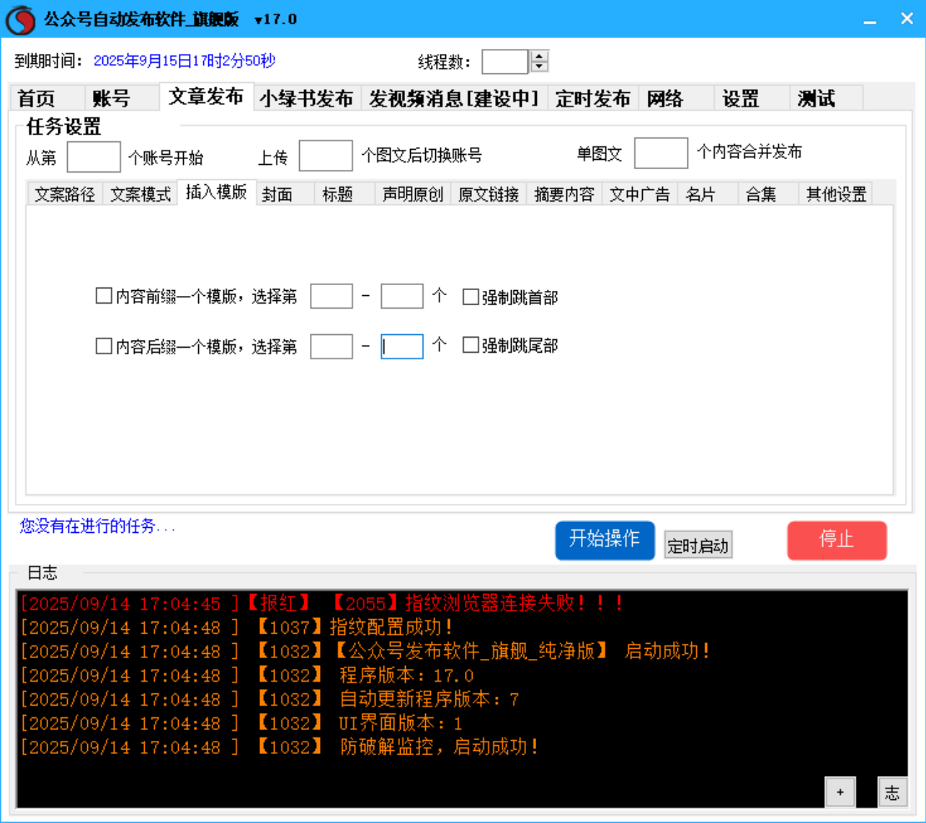Screen dimensions: 926x823
Task: Select the 防破解监控,启动成功 log line
Action: (x=280, y=747)
